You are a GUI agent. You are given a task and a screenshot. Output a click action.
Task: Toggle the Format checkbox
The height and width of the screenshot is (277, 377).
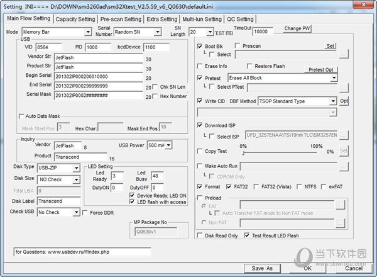pos(200,186)
